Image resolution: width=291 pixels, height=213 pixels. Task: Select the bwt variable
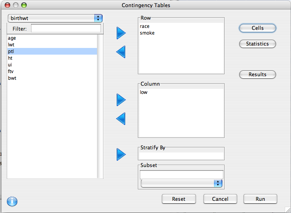(52, 78)
